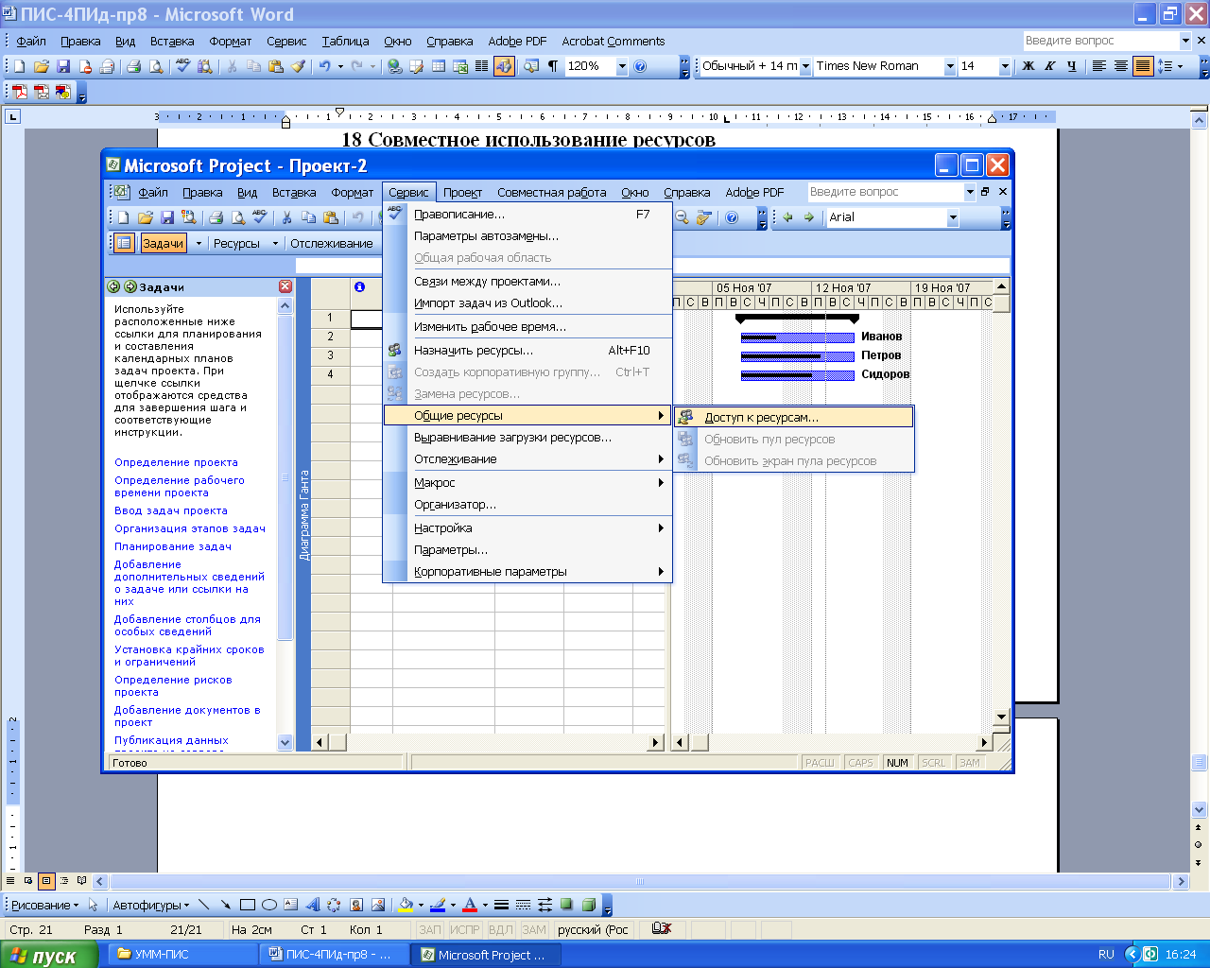Click the Cut scissors icon in Word toolbar

[x=231, y=66]
